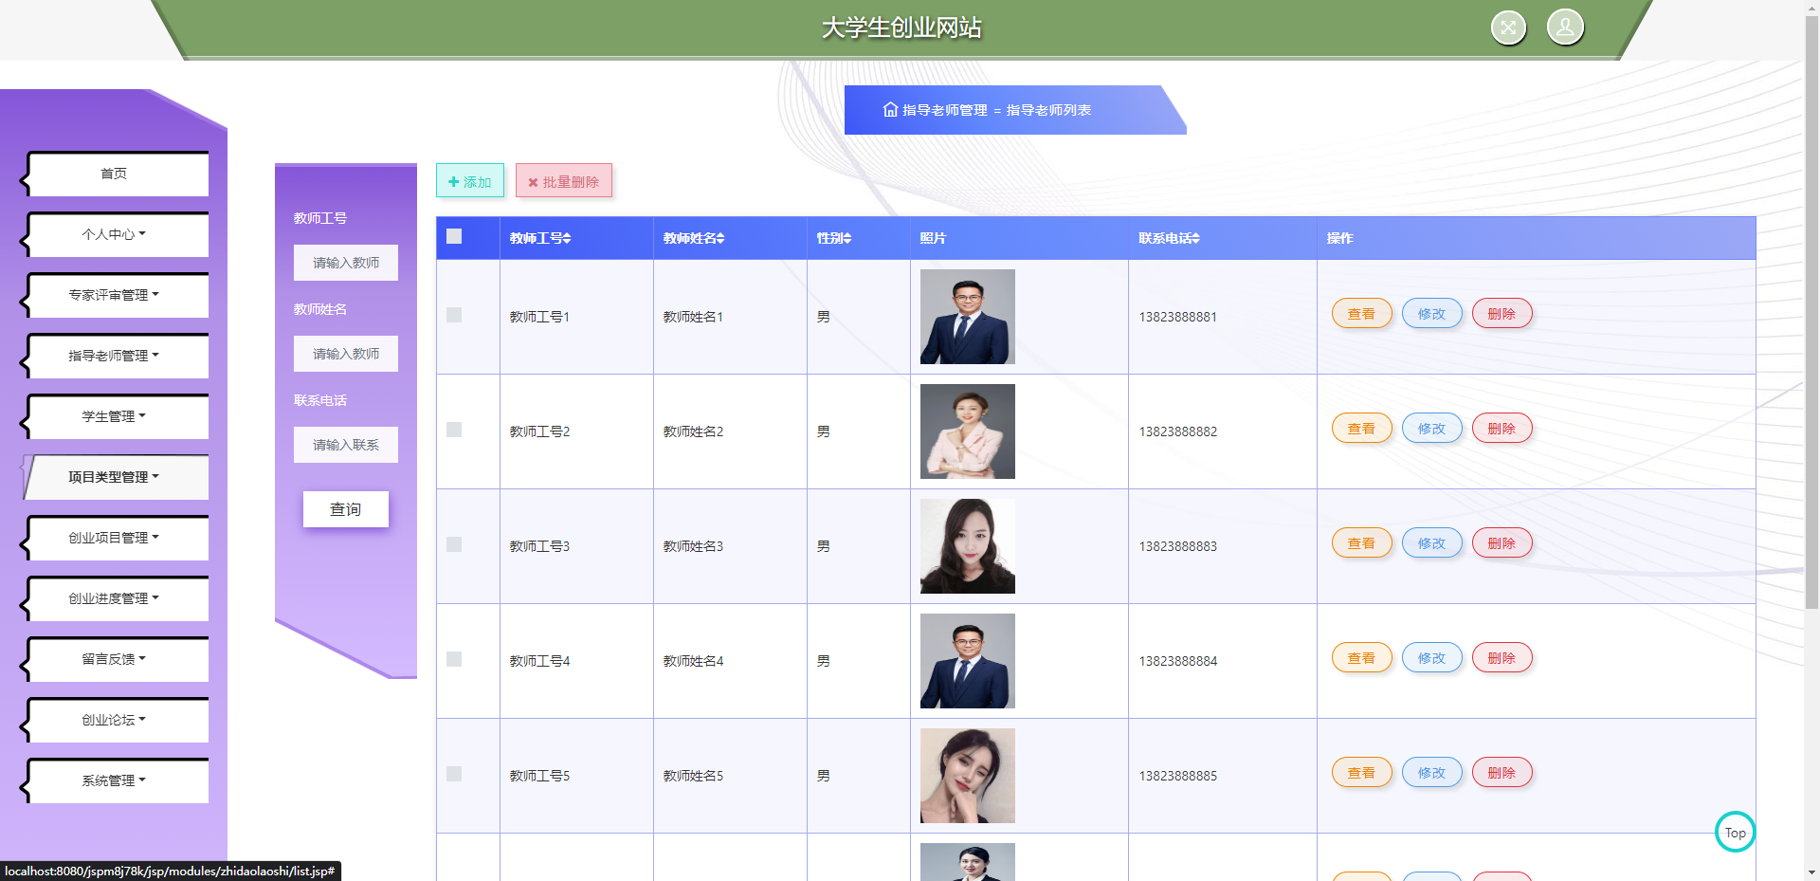Click the 添加 button to add teacher

(x=470, y=181)
